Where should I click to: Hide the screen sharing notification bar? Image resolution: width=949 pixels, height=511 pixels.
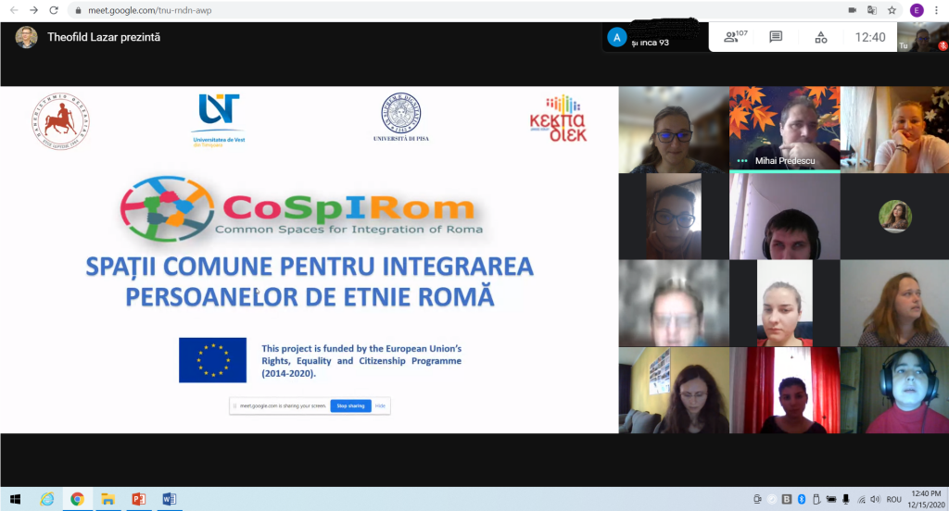tap(380, 405)
